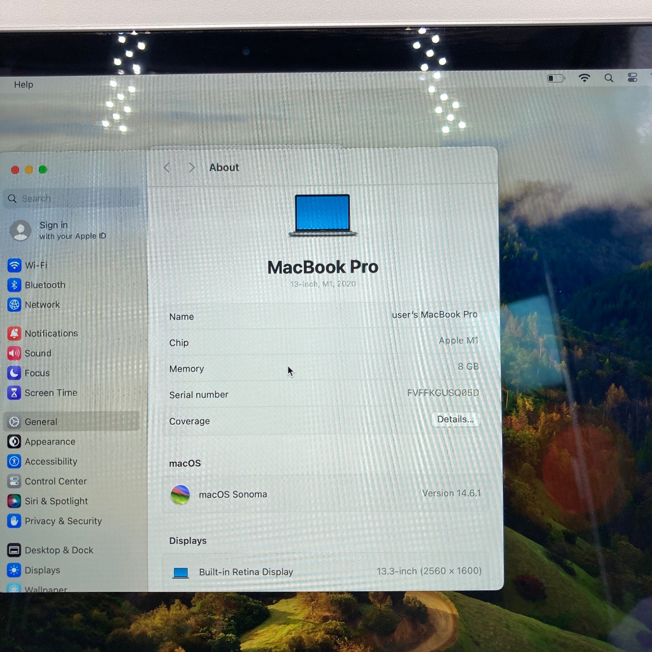Image resolution: width=652 pixels, height=652 pixels.
Task: Open Control Center from menu bar
Action: tap(632, 78)
